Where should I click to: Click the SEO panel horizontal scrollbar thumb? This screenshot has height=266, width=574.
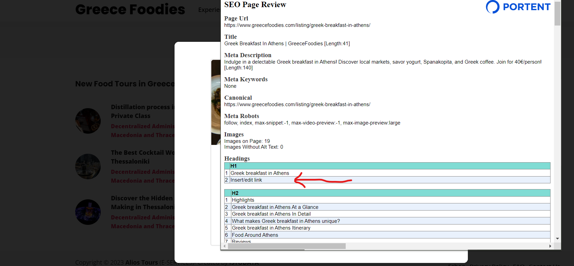(287, 246)
